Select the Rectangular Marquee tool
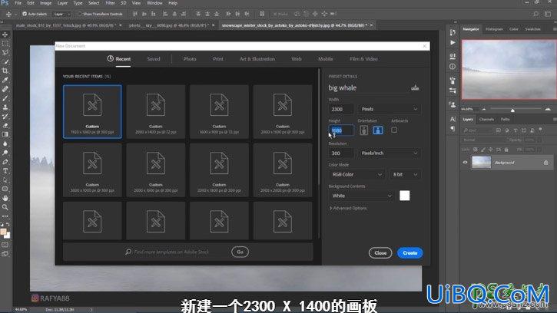Screen dimensions: 557x313 [x=5, y=44]
